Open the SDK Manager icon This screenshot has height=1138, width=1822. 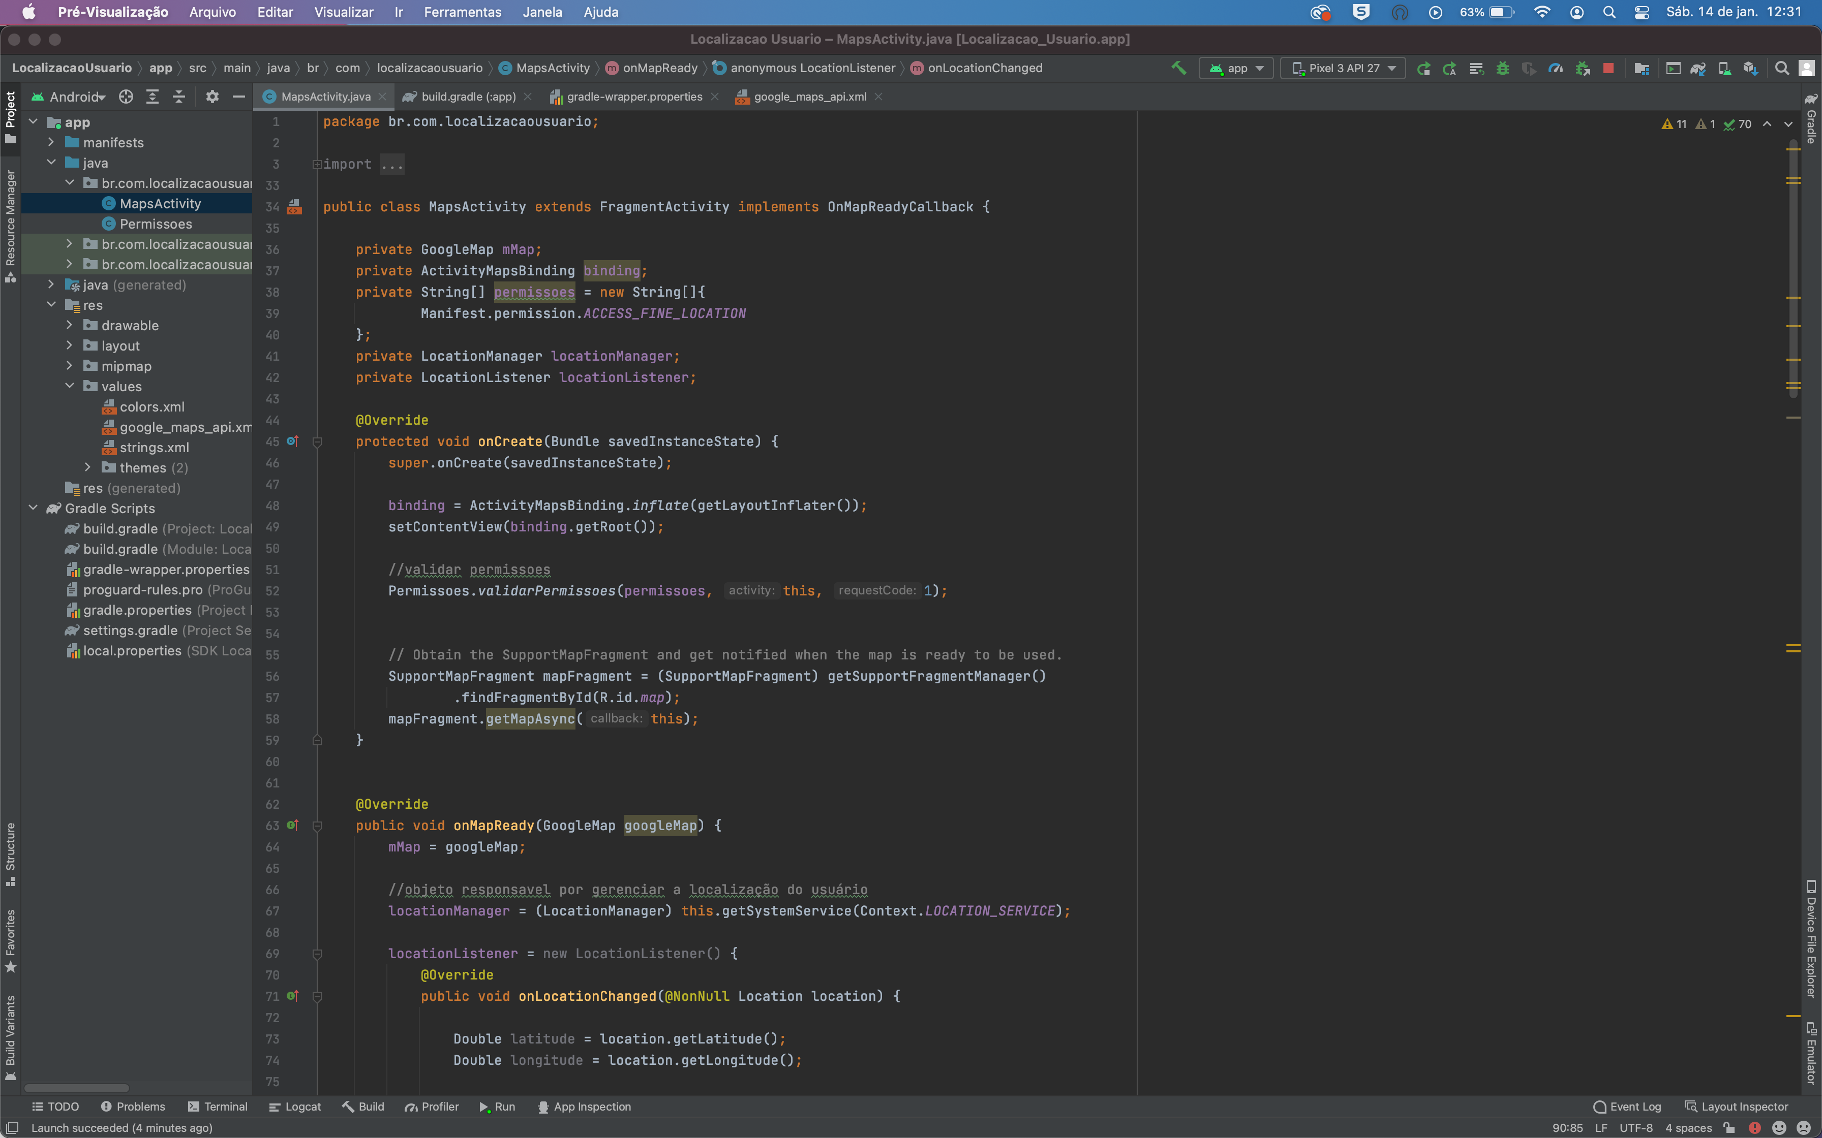click(x=1750, y=69)
